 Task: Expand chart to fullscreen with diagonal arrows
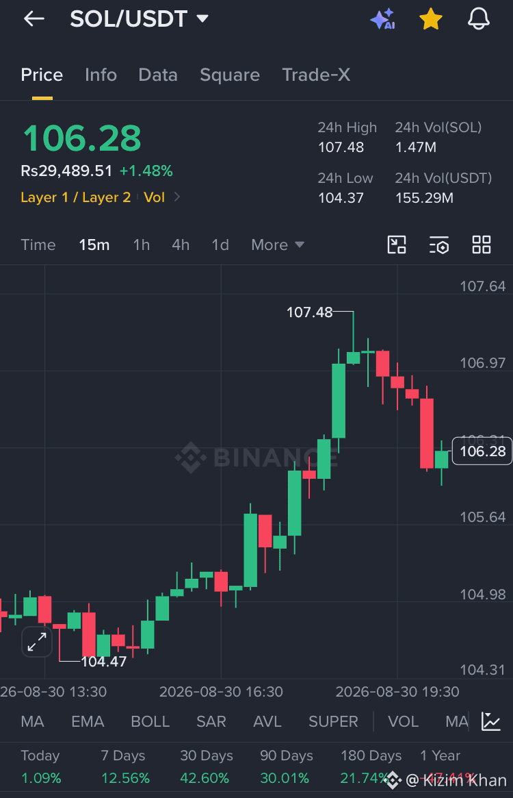[x=37, y=642]
